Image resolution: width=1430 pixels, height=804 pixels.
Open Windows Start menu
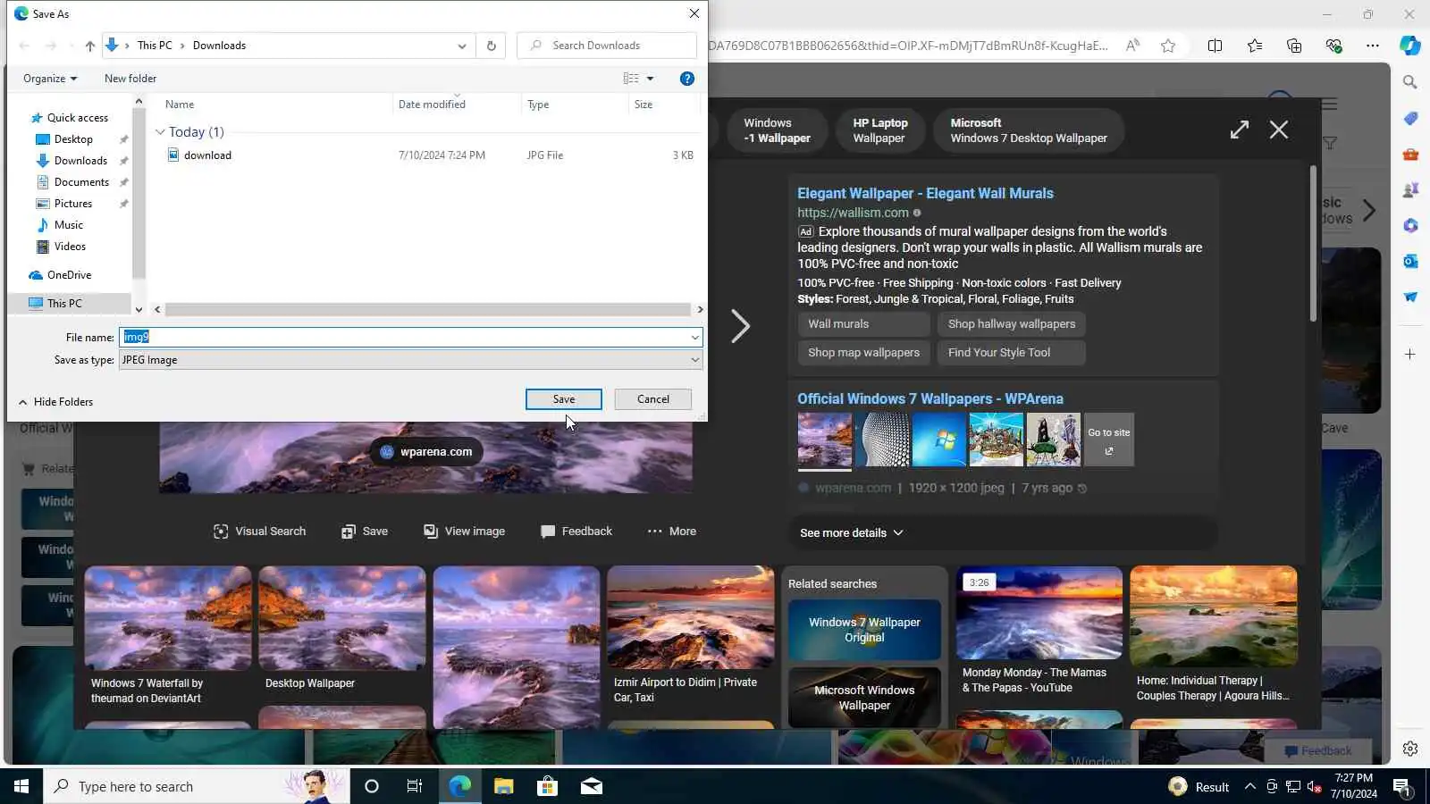pyautogui.click(x=21, y=787)
